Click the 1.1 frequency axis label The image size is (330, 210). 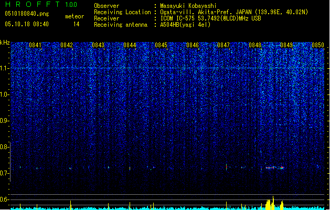[x=4, y=68]
